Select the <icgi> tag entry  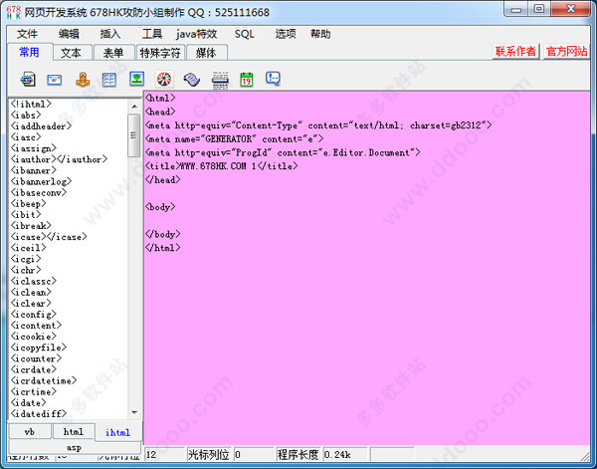26,259
